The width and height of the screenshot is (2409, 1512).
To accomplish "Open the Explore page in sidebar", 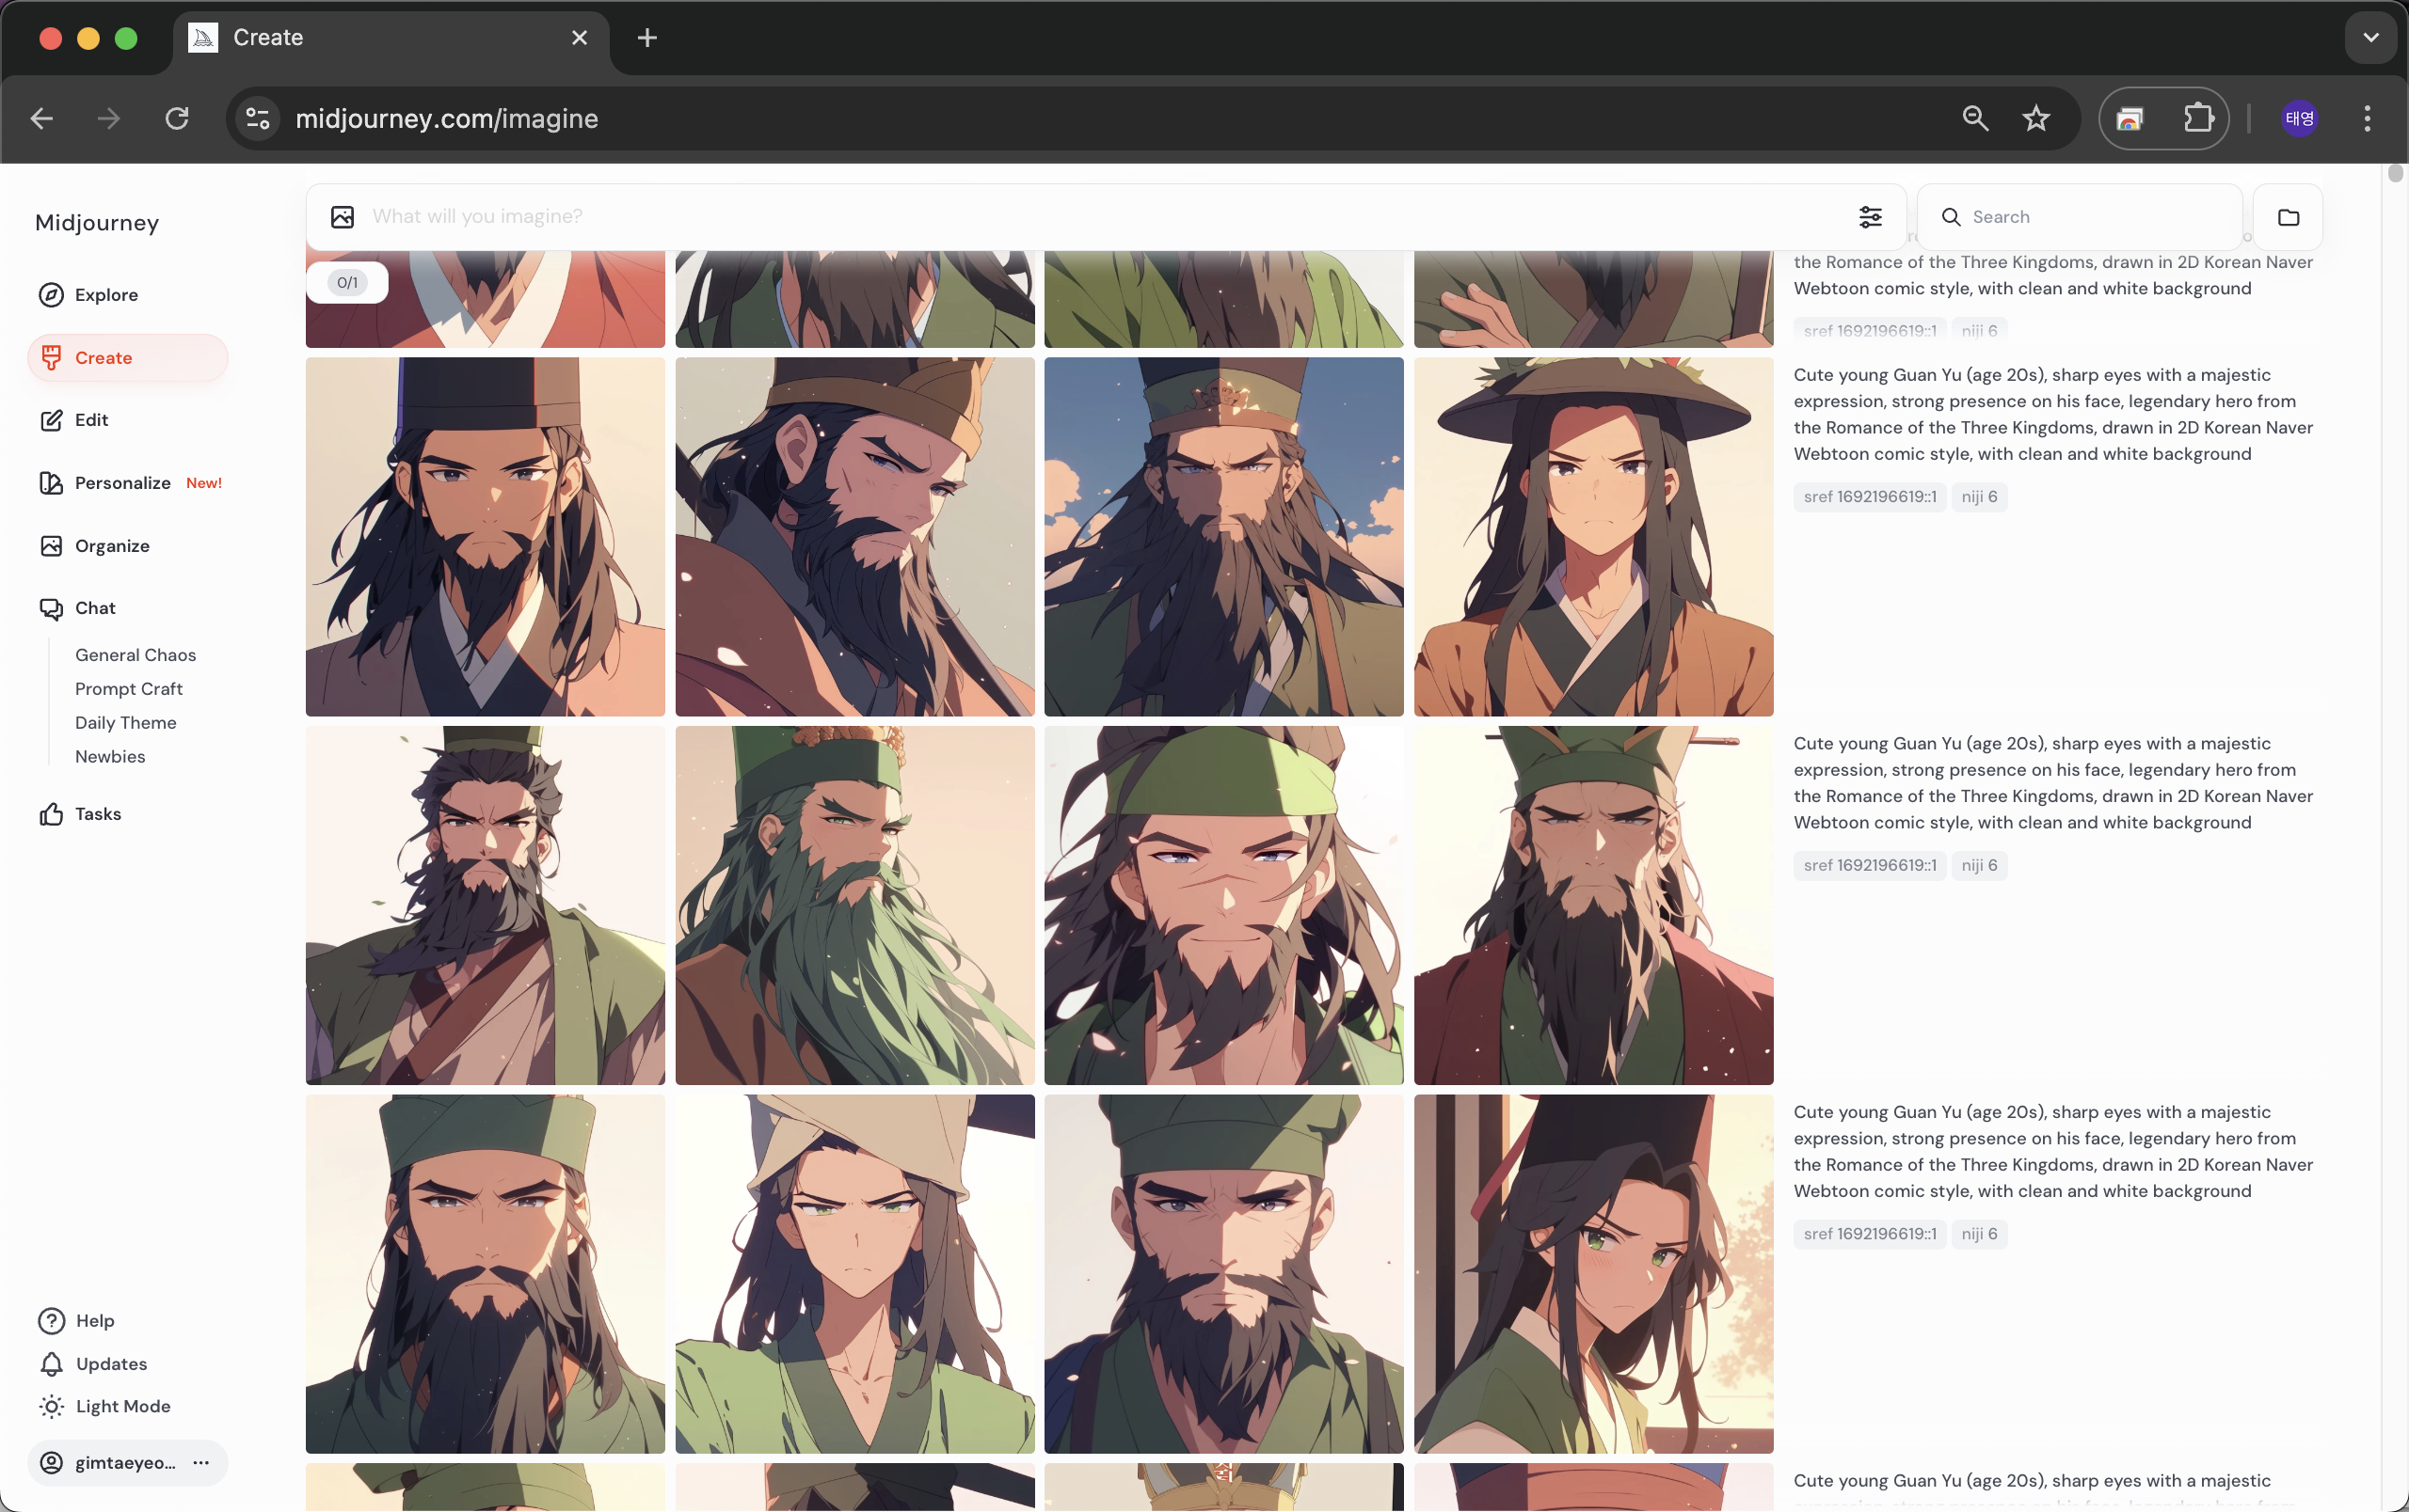I will click(x=106, y=293).
